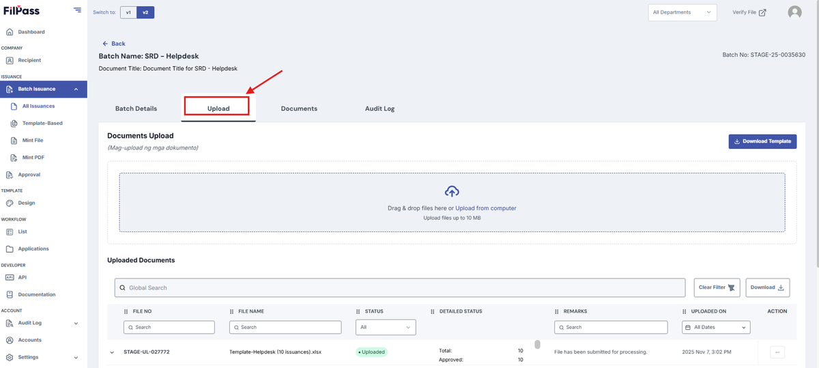Click the STATUS column drag handle

coord(359,311)
